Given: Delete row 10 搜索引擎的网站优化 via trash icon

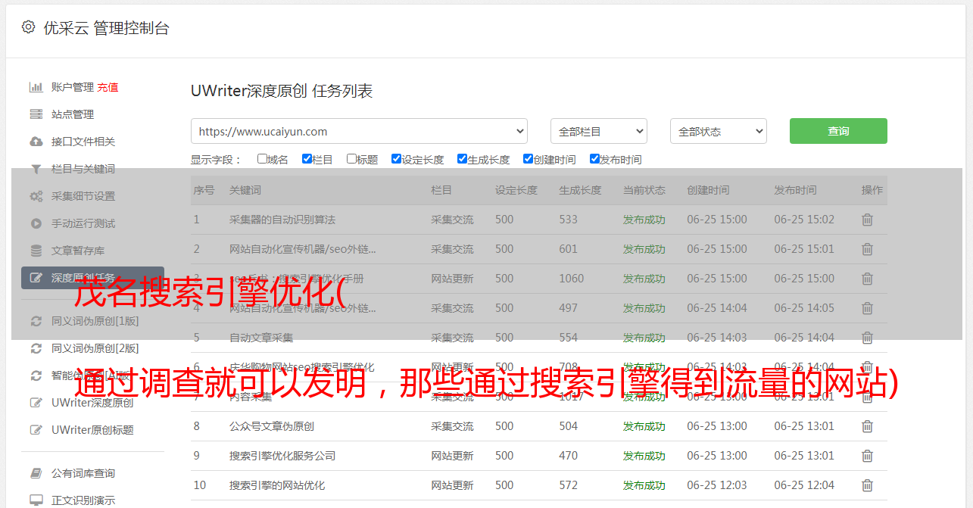Looking at the screenshot, I should (867, 485).
